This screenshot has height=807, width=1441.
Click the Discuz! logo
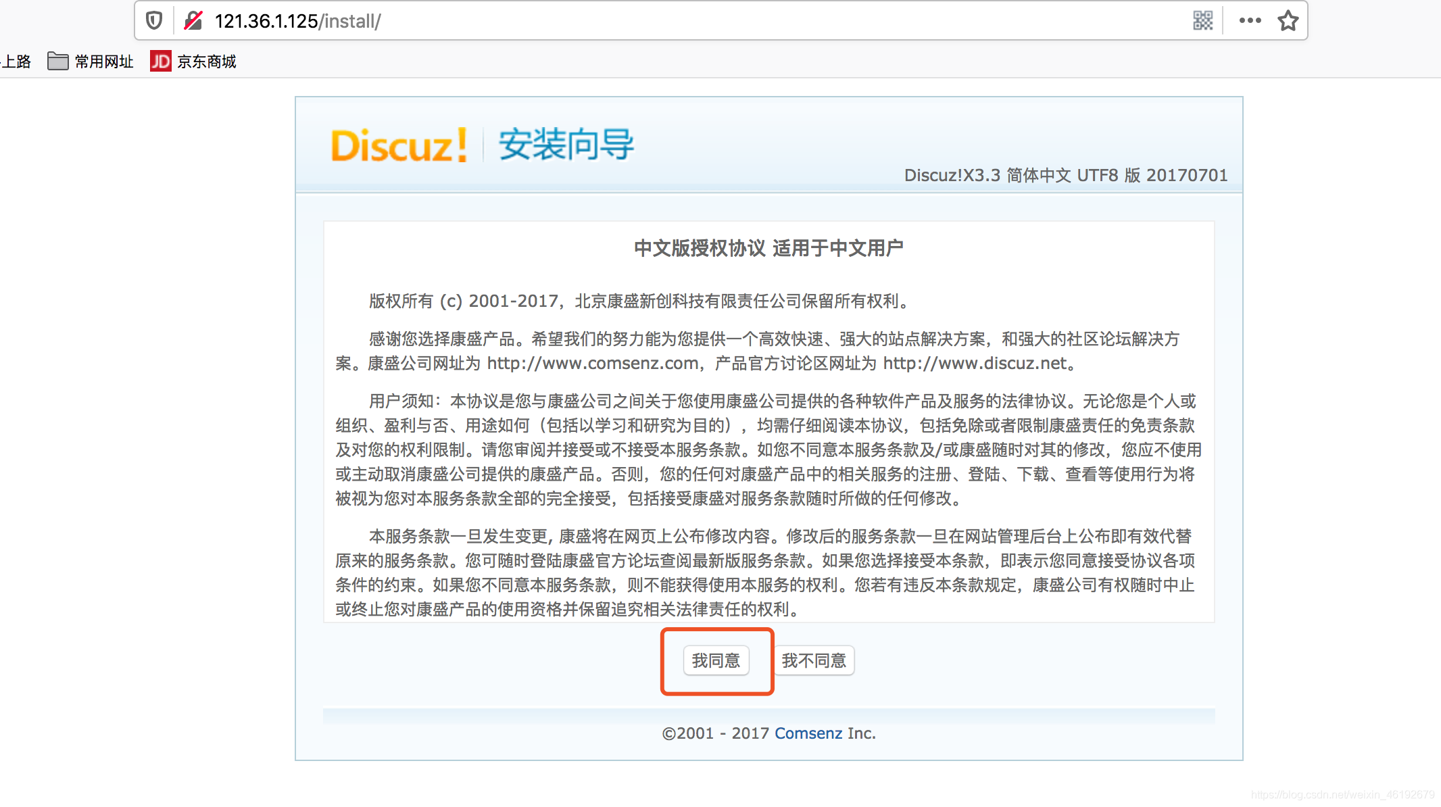[399, 145]
